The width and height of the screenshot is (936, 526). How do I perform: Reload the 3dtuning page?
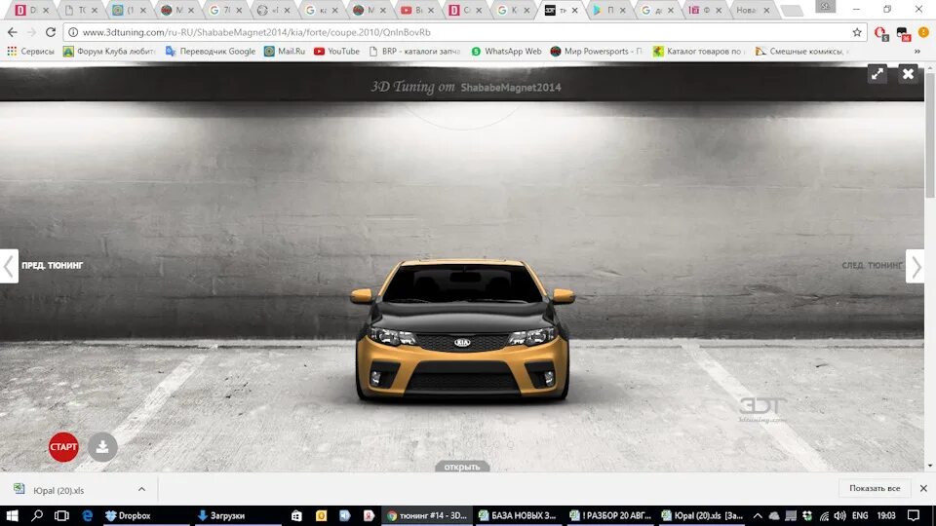[x=51, y=32]
